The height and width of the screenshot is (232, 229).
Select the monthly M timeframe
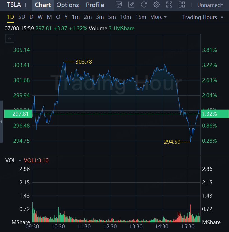tap(49, 17)
